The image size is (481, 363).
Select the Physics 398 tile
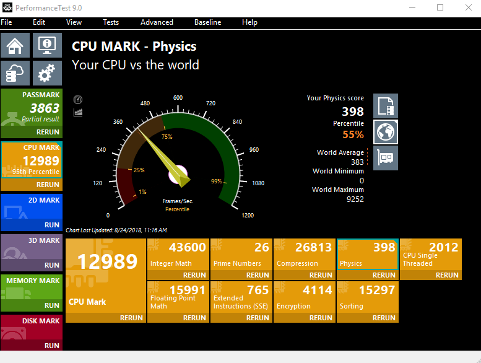click(368, 255)
